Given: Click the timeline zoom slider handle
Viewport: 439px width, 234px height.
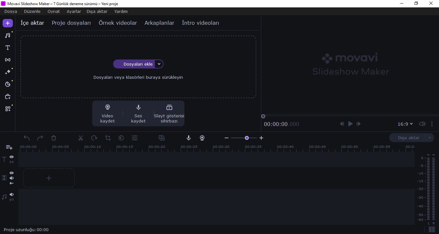Looking at the screenshot, I should click(x=247, y=138).
